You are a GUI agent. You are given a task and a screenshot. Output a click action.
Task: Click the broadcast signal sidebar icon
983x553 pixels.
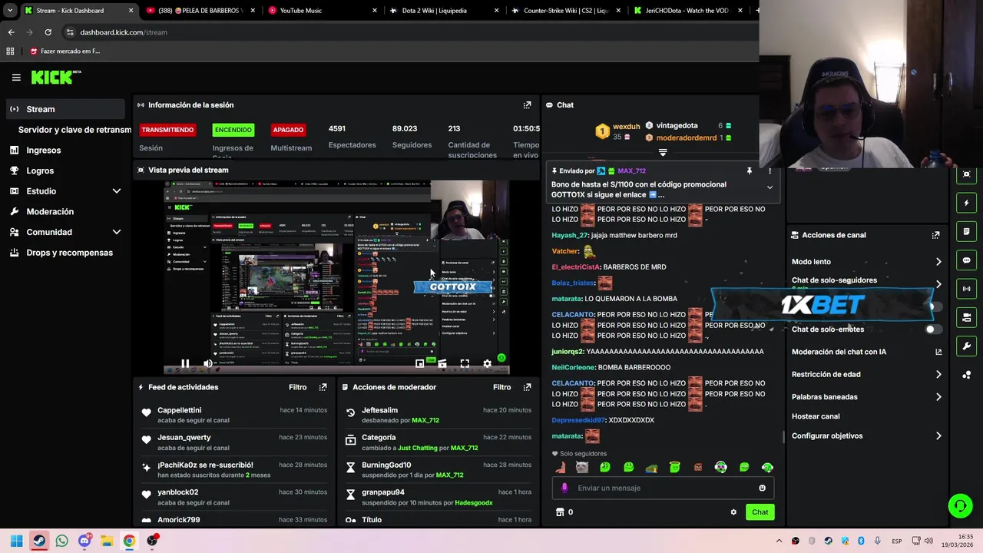coord(966,289)
